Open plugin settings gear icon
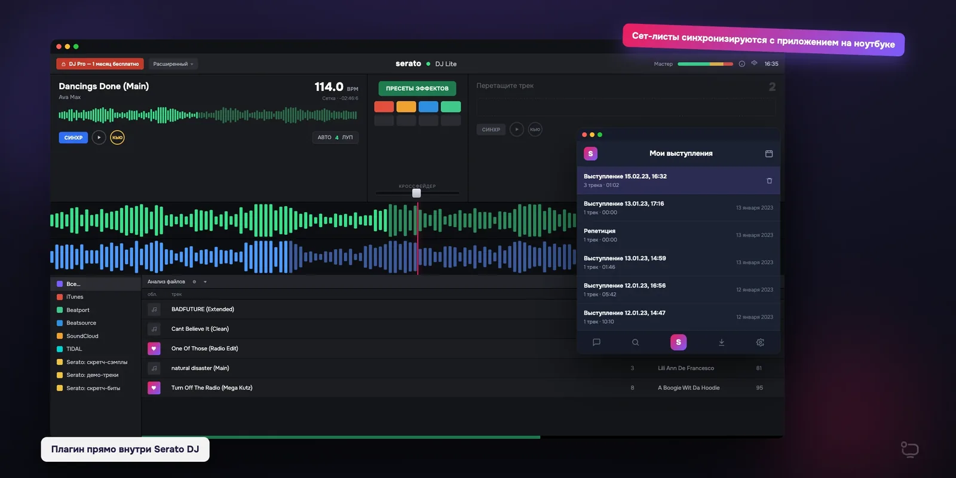 [x=760, y=342]
